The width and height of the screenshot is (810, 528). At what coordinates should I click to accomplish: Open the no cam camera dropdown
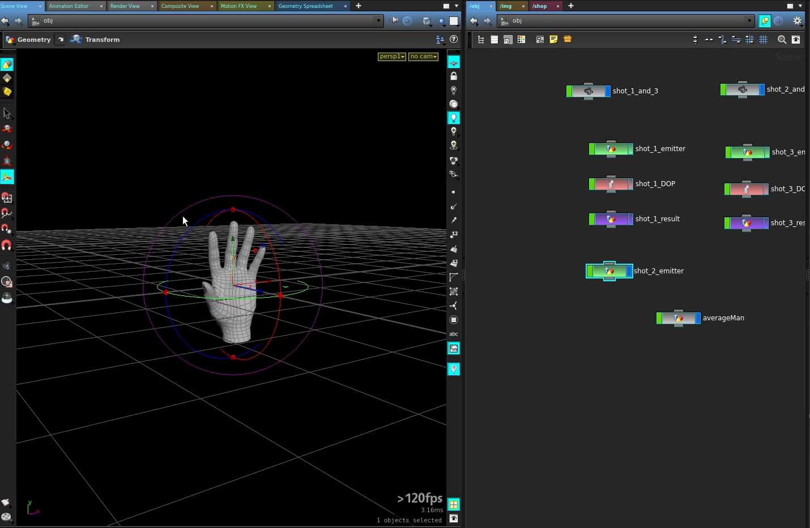[x=423, y=57]
